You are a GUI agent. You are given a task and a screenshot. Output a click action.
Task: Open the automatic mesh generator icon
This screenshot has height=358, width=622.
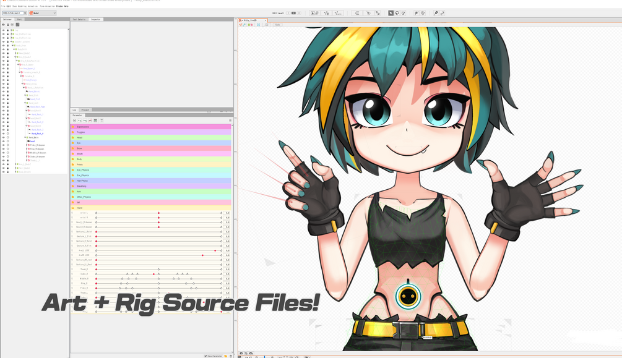[x=338, y=13]
